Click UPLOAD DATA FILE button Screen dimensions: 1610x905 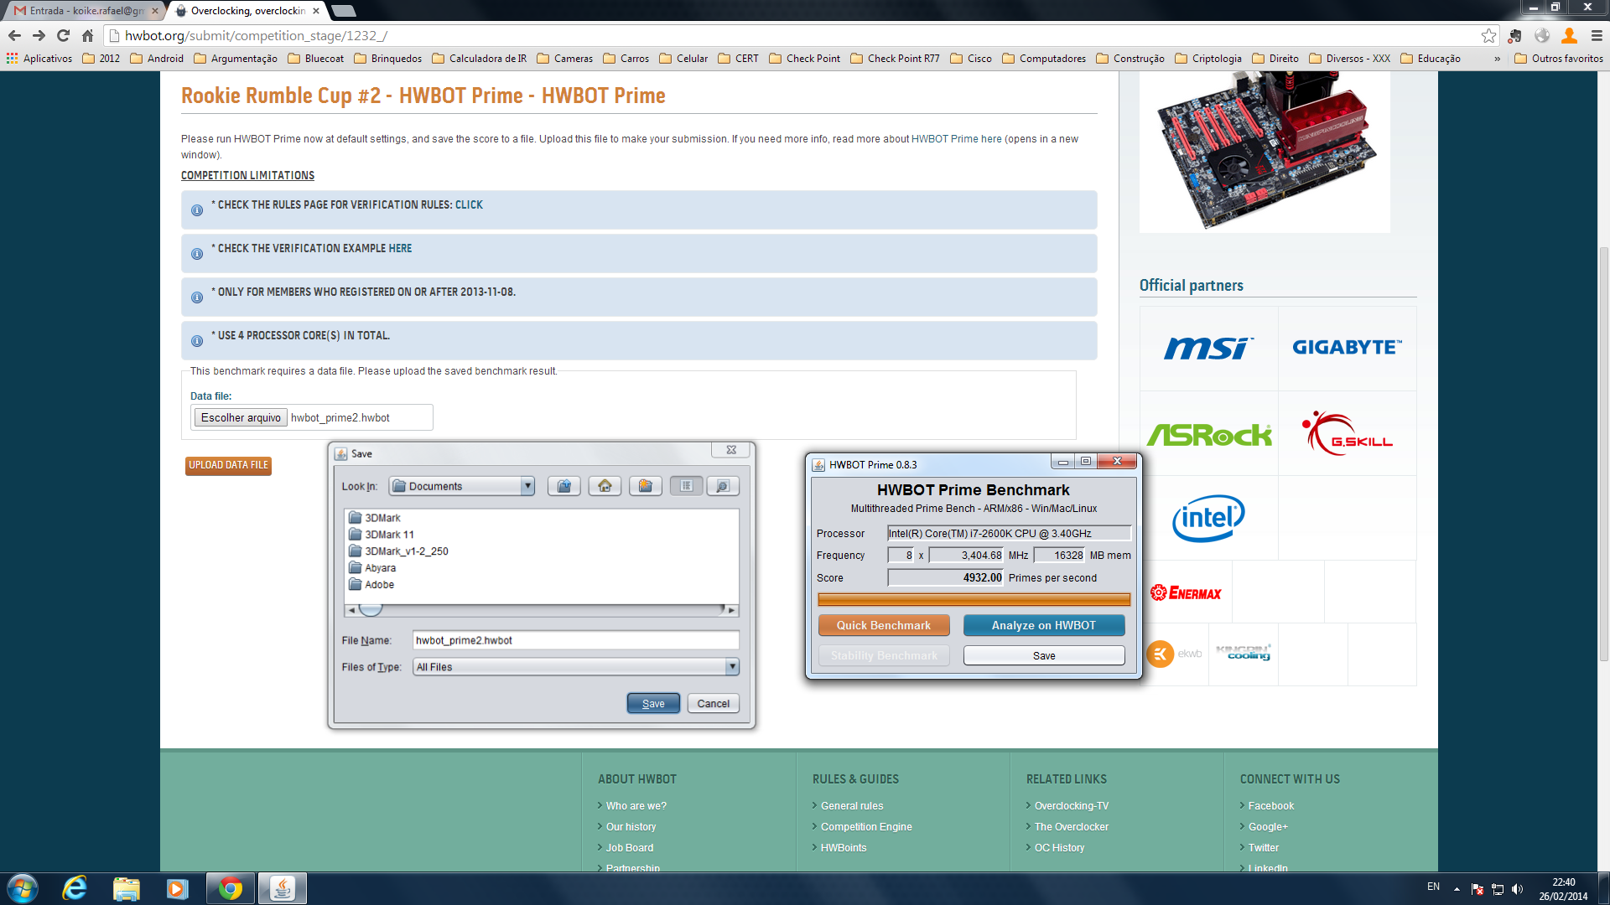[x=228, y=465]
